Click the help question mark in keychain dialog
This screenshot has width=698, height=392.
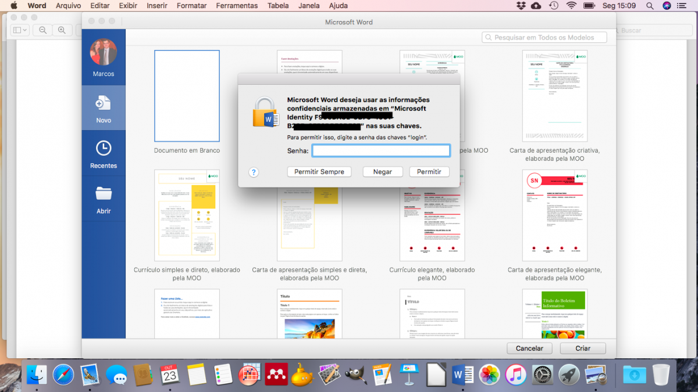(254, 172)
